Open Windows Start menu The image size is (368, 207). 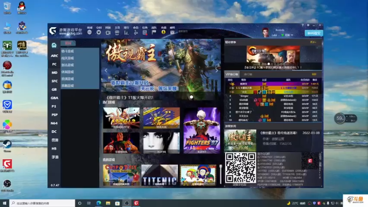pos(5,203)
